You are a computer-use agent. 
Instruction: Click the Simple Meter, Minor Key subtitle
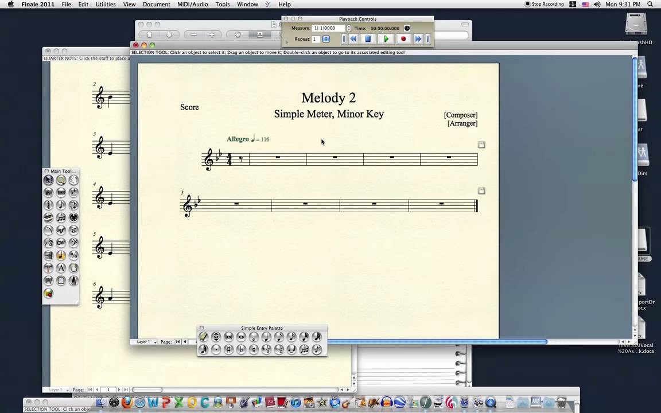[x=329, y=114]
